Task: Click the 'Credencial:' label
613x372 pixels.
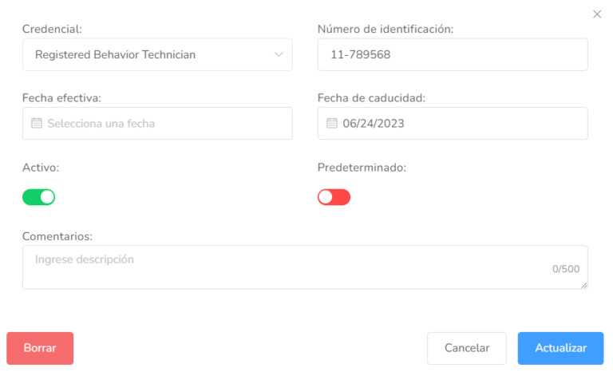Action: 52,30
